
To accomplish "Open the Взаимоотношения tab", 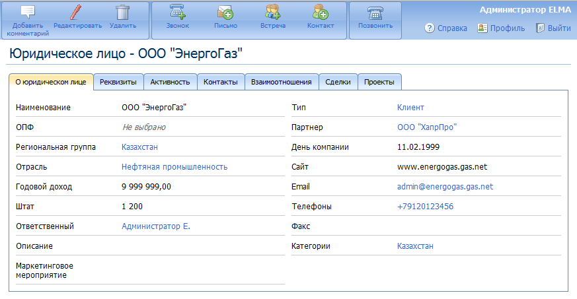I will [281, 82].
